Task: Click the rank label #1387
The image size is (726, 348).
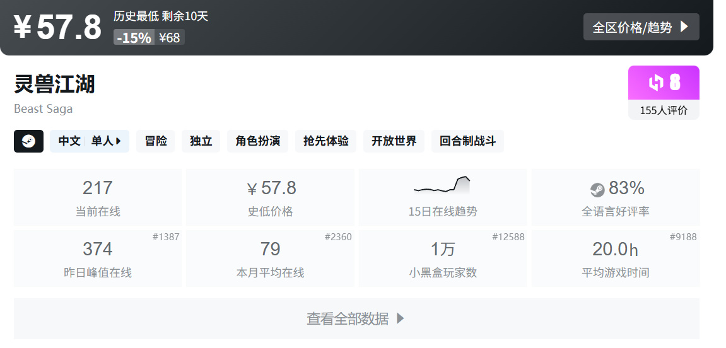Action: point(166,237)
